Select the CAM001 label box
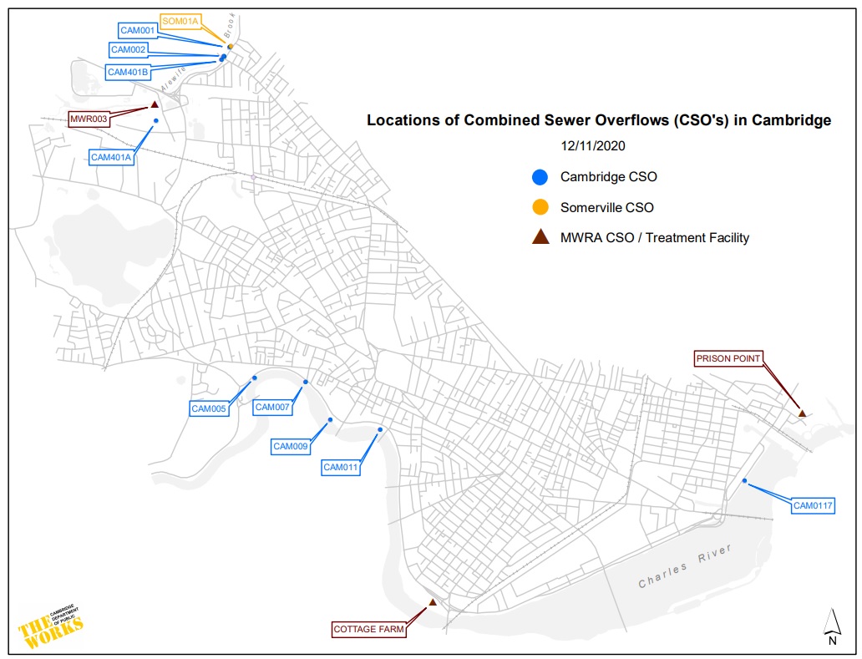Viewport: 862px width, 659px height. [138, 30]
